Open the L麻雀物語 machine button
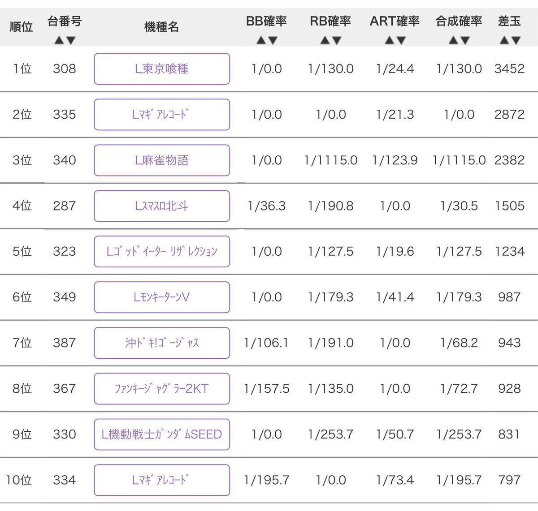Screen dimensions: 538x511 click(x=162, y=160)
